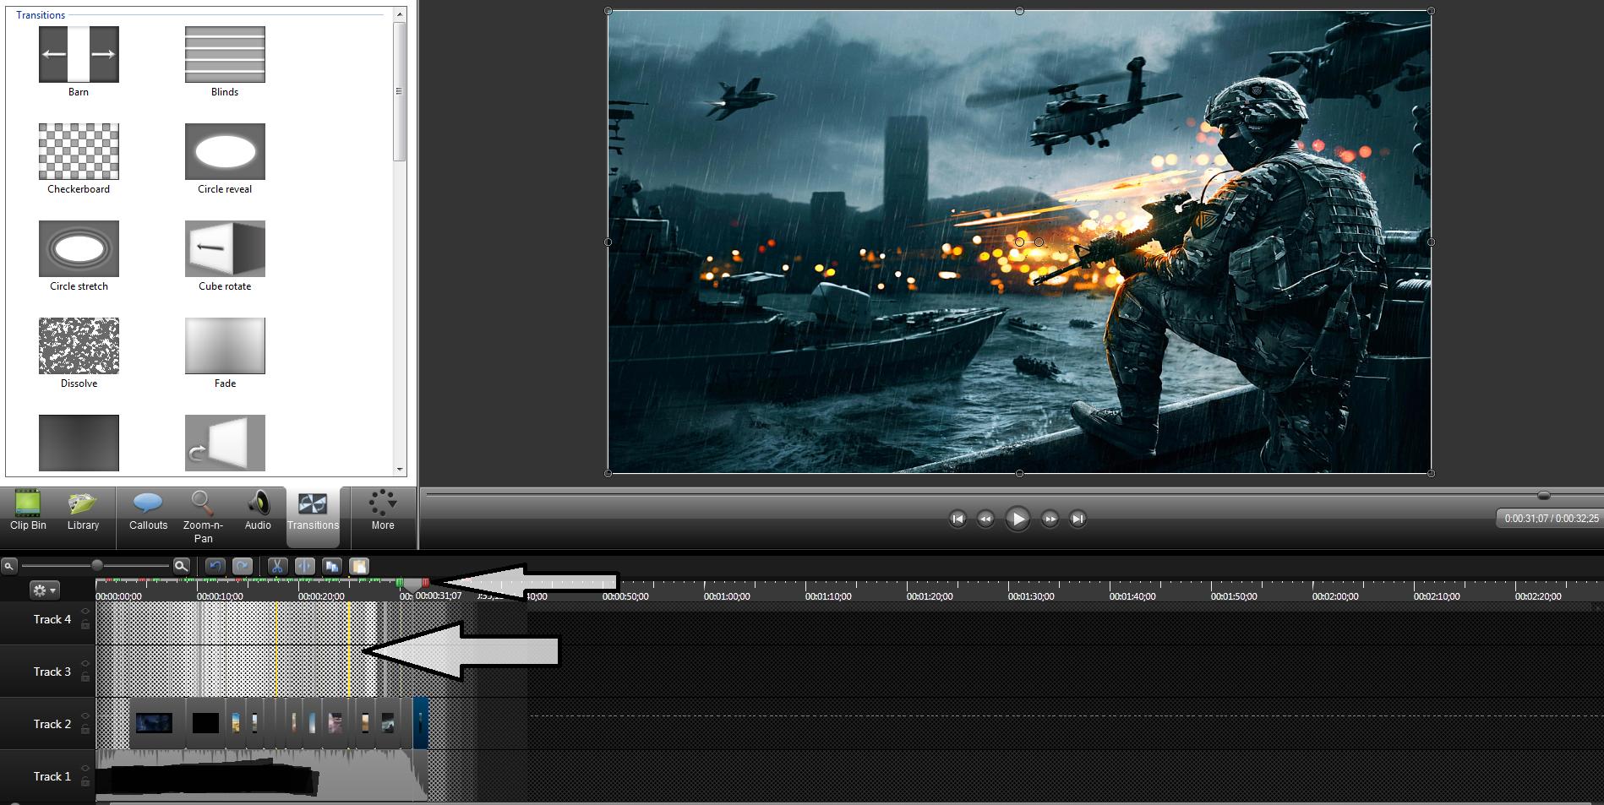The height and width of the screenshot is (805, 1604).
Task: Select the Transitions panel heading text
Action: pos(41,15)
